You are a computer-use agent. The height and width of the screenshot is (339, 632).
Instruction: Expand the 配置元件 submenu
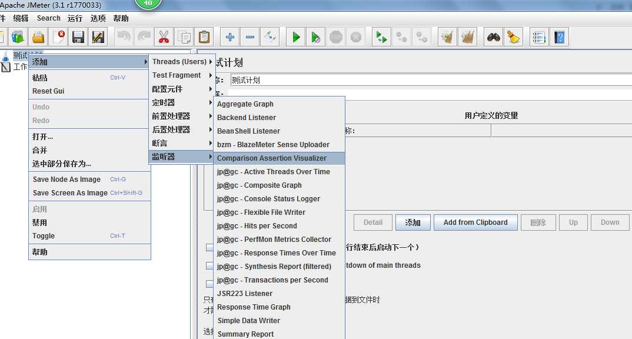[181, 89]
